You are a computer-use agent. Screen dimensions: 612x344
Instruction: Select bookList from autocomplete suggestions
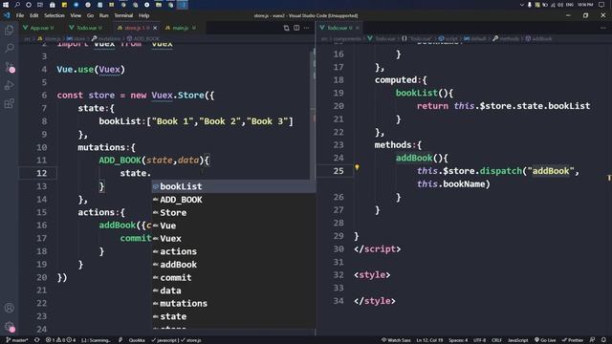(x=233, y=186)
